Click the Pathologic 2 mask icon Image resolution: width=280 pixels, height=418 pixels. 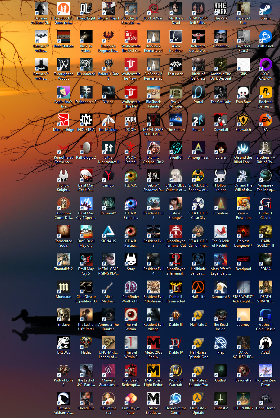[x=86, y=148]
